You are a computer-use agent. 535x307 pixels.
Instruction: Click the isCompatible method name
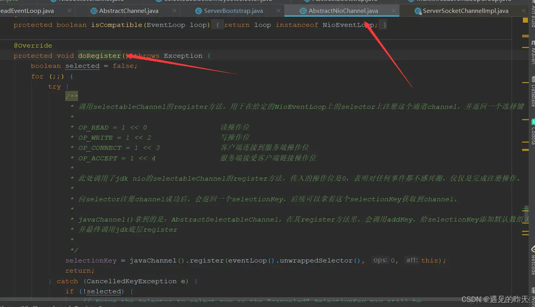(117, 25)
